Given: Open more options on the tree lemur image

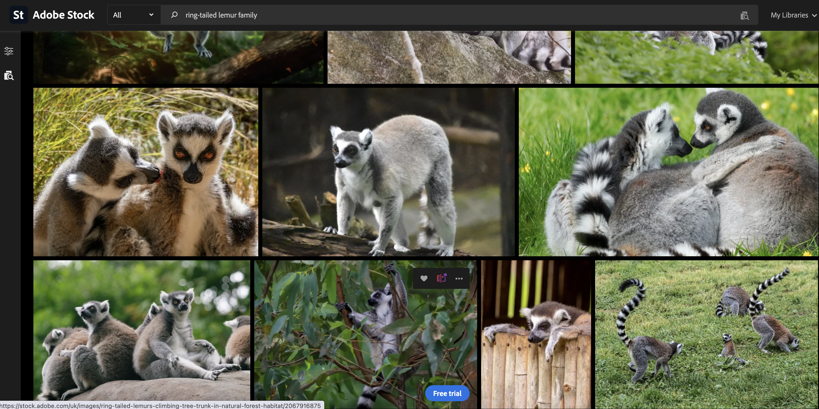Looking at the screenshot, I should coord(459,279).
